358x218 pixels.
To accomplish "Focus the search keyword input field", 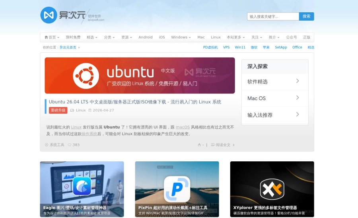I will pos(273,16).
